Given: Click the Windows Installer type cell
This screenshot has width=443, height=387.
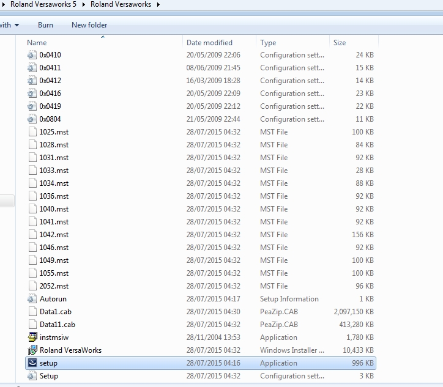Looking at the screenshot, I should pos(292,350).
